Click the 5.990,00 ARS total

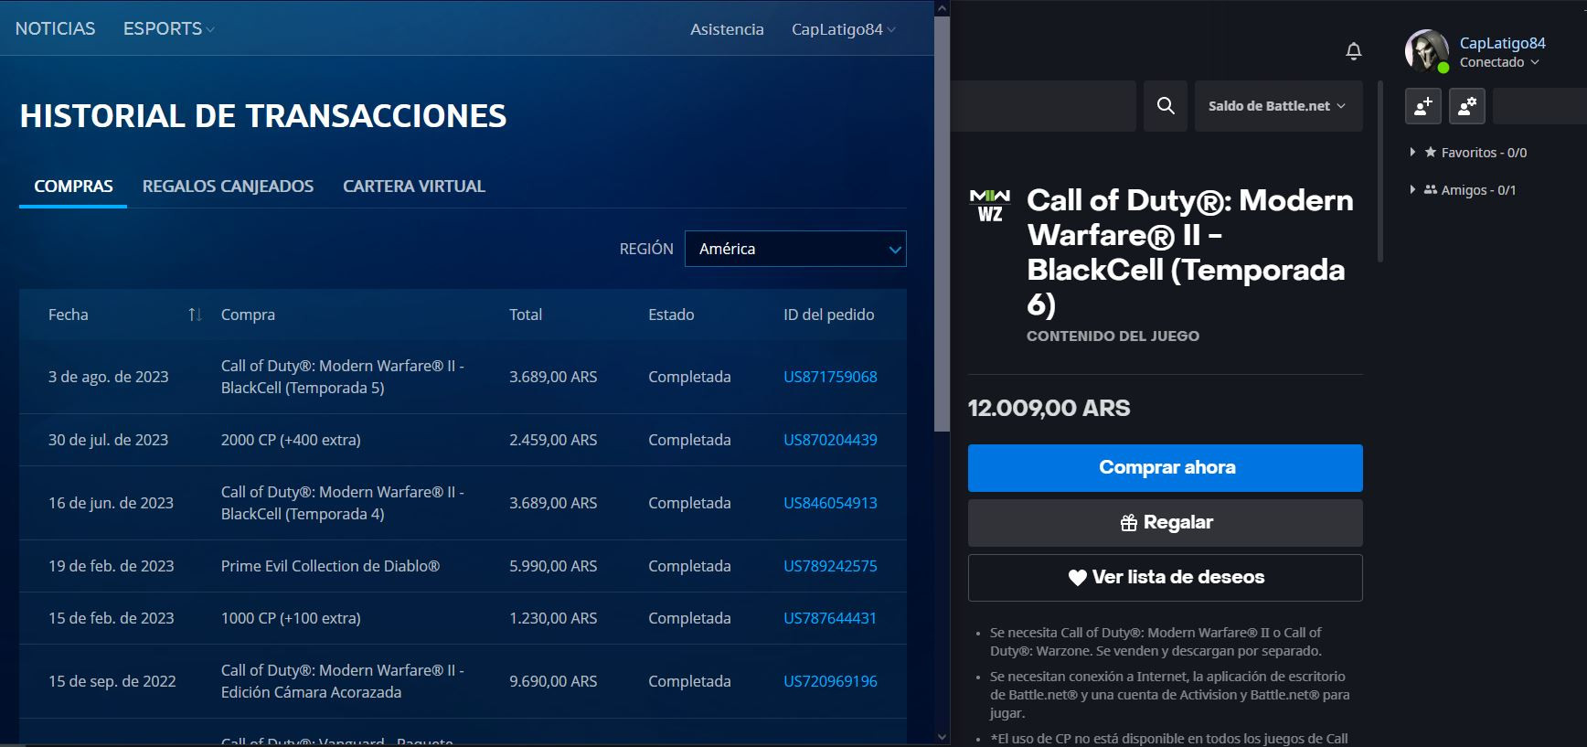click(x=553, y=566)
